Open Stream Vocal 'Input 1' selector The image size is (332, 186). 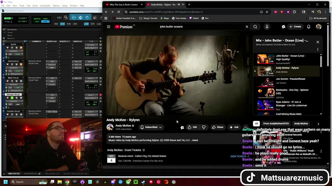(x=92, y=95)
